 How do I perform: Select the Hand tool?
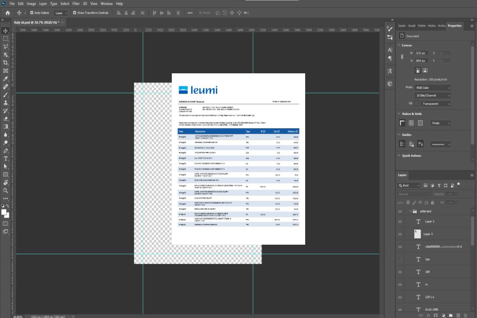coord(5,182)
